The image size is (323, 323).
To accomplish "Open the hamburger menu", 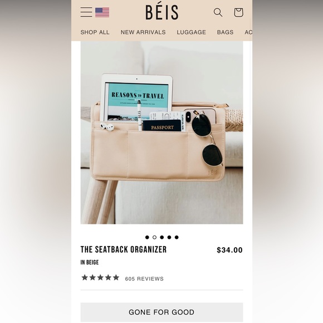I will 86,12.
